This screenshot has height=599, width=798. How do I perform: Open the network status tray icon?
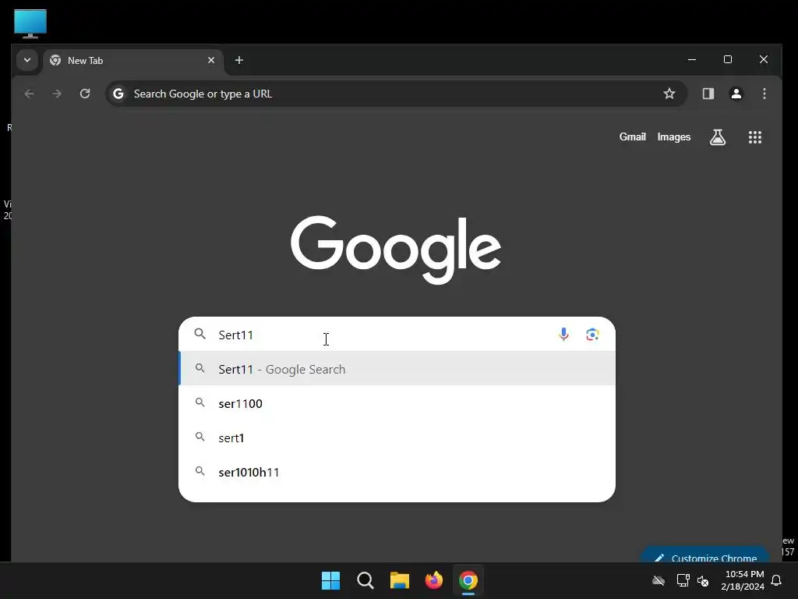coord(683,580)
